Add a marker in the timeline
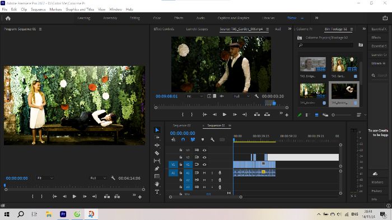Screen dimensions: 392x220 pos(203,139)
